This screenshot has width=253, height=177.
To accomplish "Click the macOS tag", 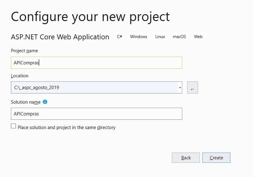I will [x=179, y=37].
